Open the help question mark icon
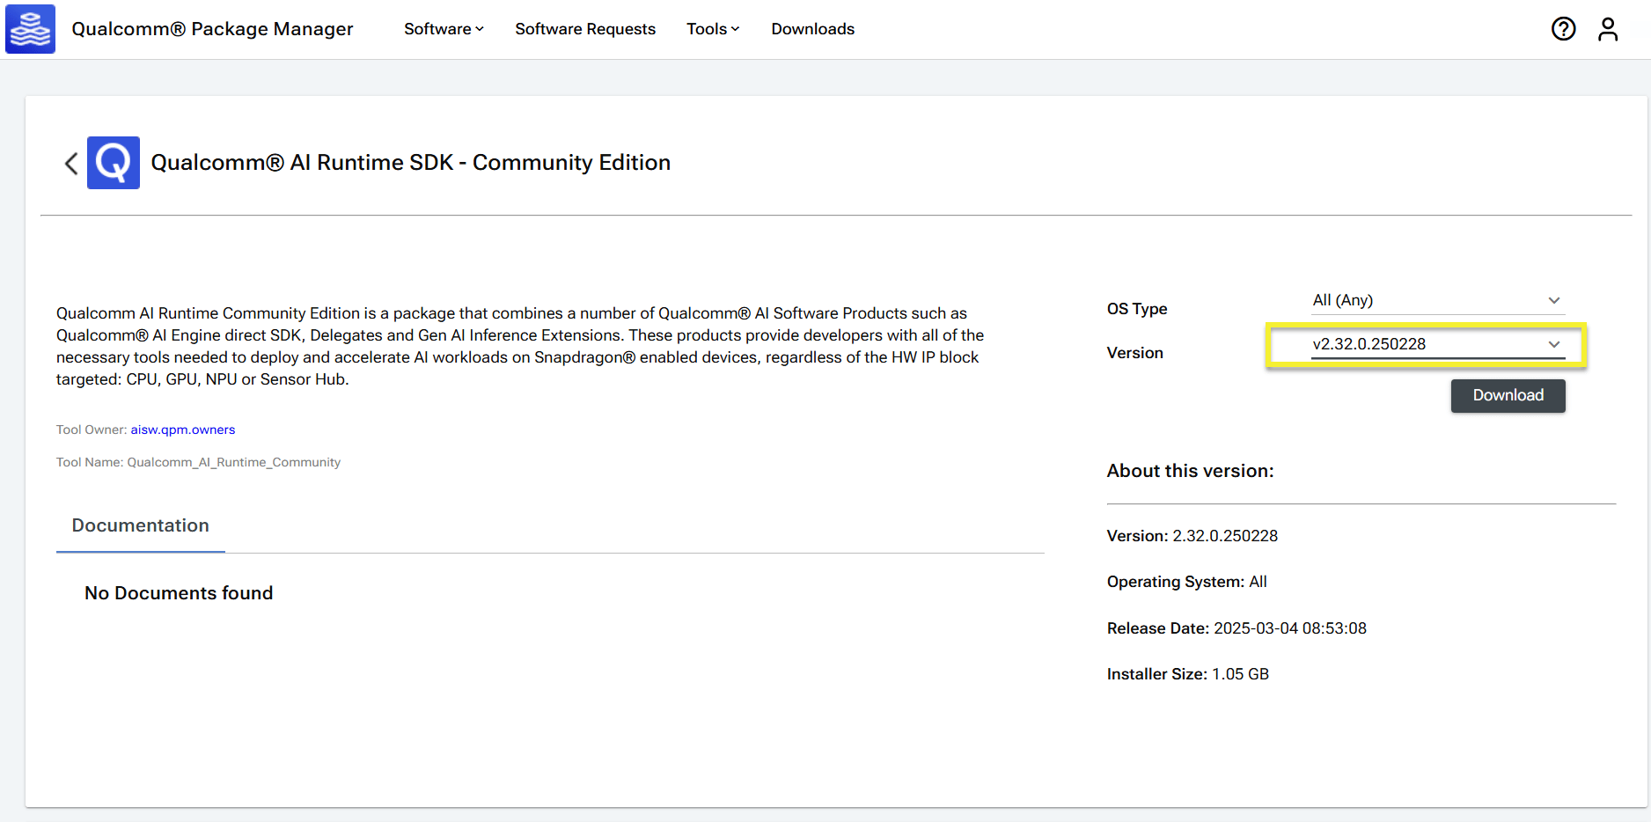Viewport: 1651px width, 822px height. [1563, 29]
